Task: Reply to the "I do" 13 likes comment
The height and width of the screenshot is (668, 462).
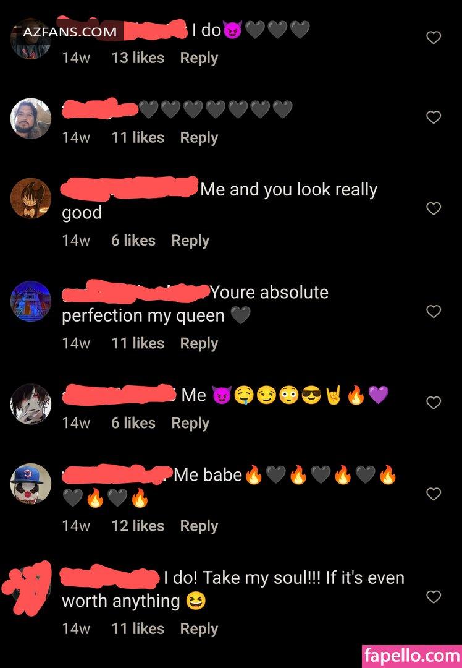Action: tap(199, 58)
